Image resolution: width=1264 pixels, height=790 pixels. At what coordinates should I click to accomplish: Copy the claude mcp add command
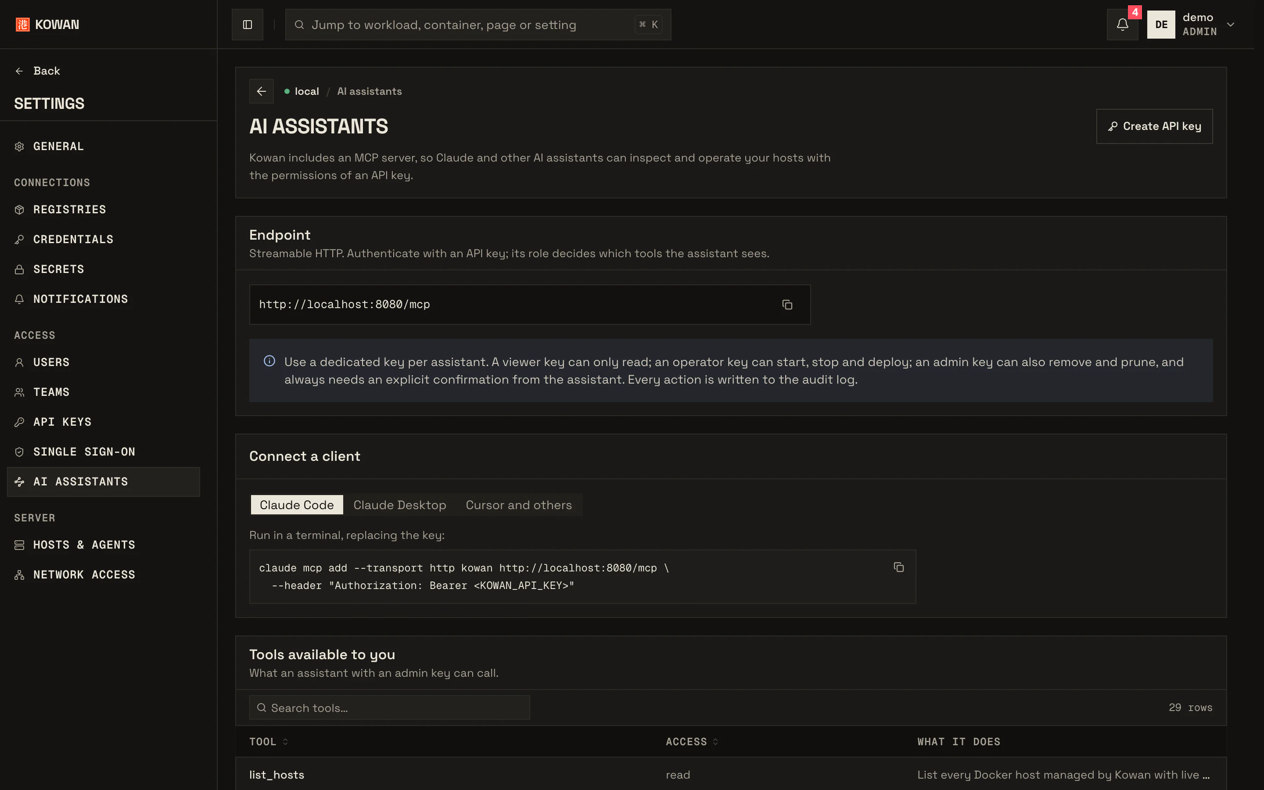(898, 567)
